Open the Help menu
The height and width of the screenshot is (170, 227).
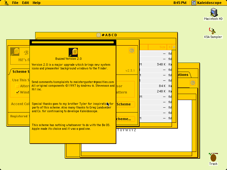[37, 3]
